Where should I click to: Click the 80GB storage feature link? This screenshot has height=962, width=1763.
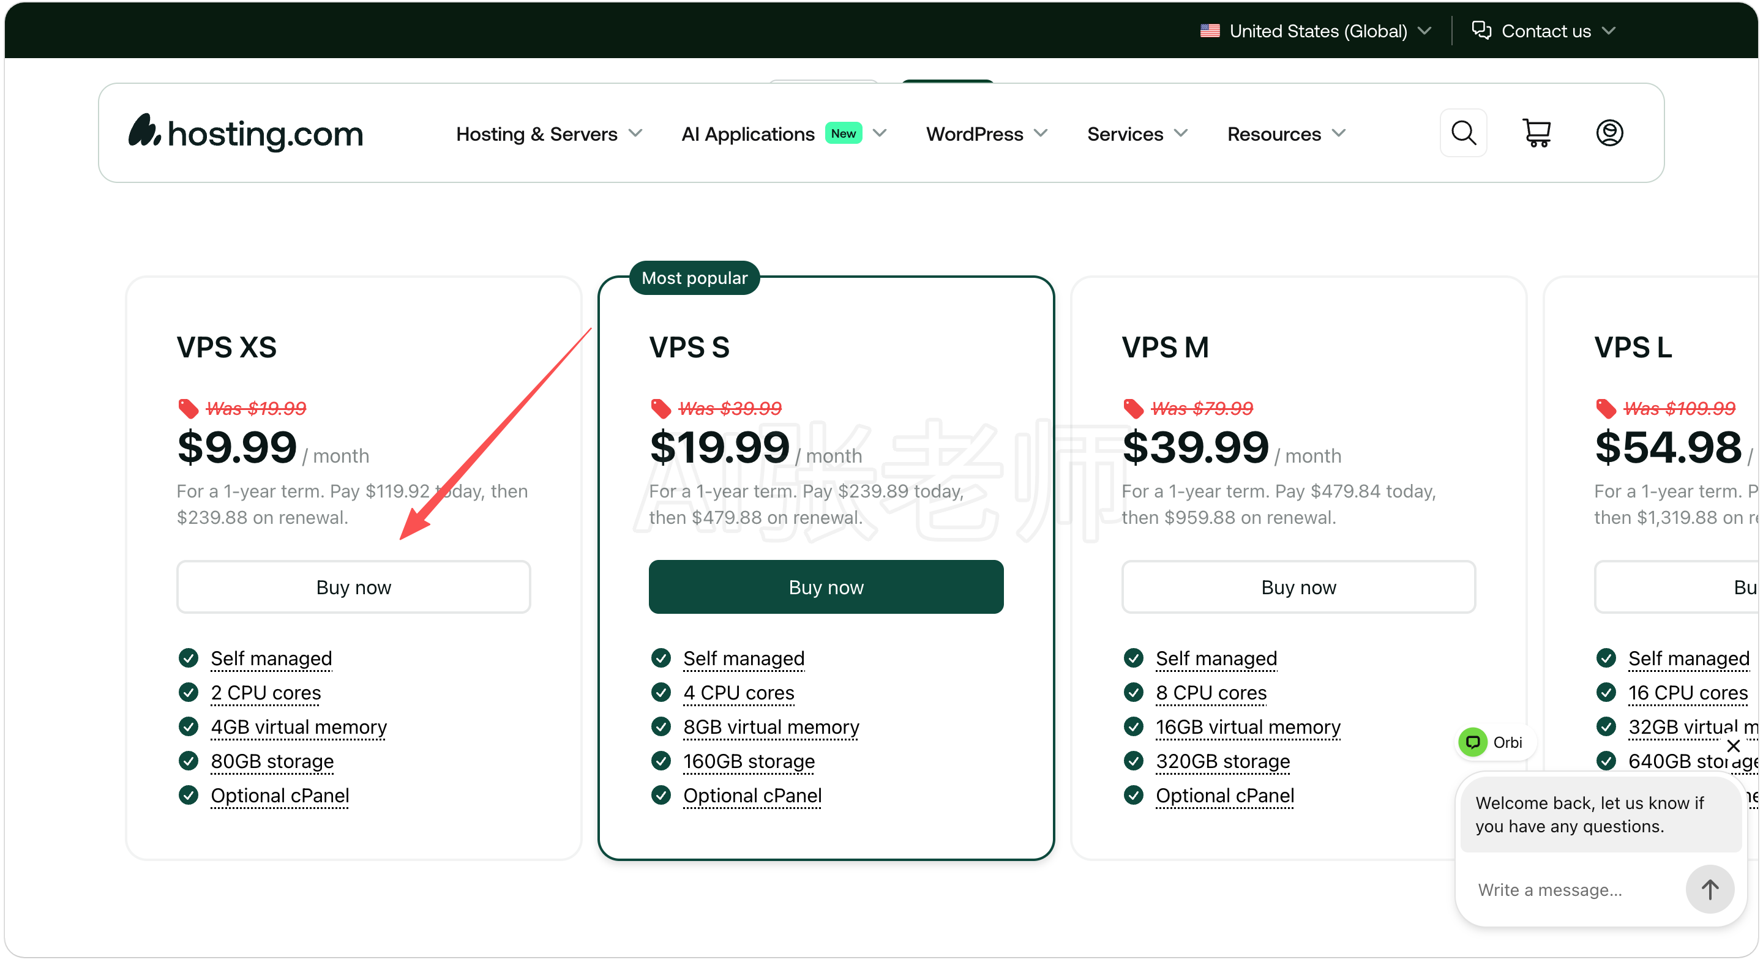[272, 761]
